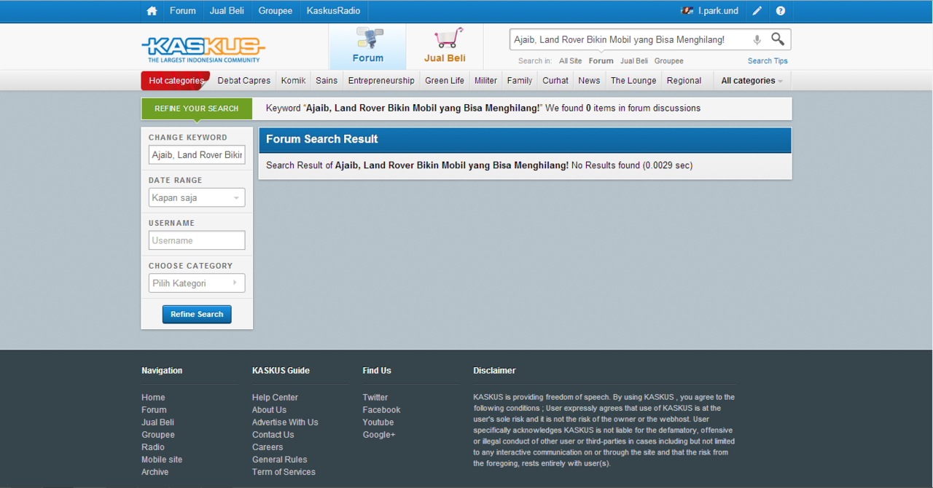Open the Green Life category
The image size is (933, 488).
(445, 81)
